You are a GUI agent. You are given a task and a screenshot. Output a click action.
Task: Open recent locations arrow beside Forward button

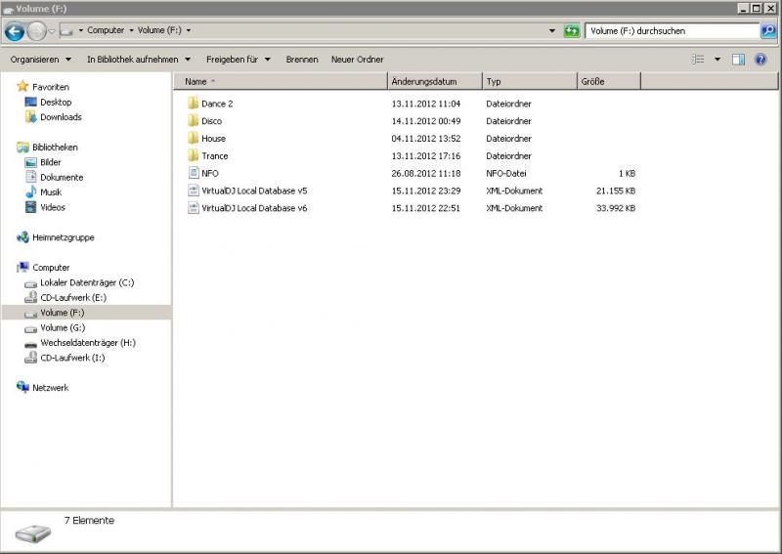(x=52, y=31)
